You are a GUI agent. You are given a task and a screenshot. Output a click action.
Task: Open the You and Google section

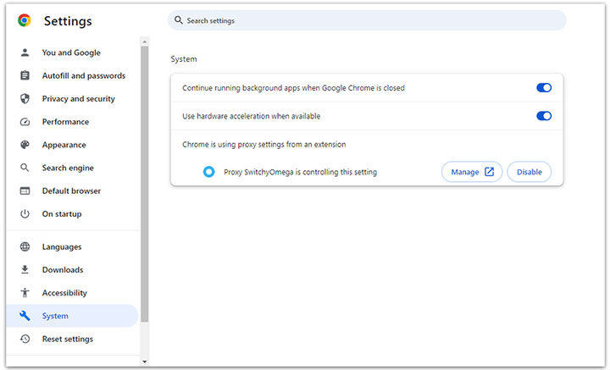(x=71, y=52)
